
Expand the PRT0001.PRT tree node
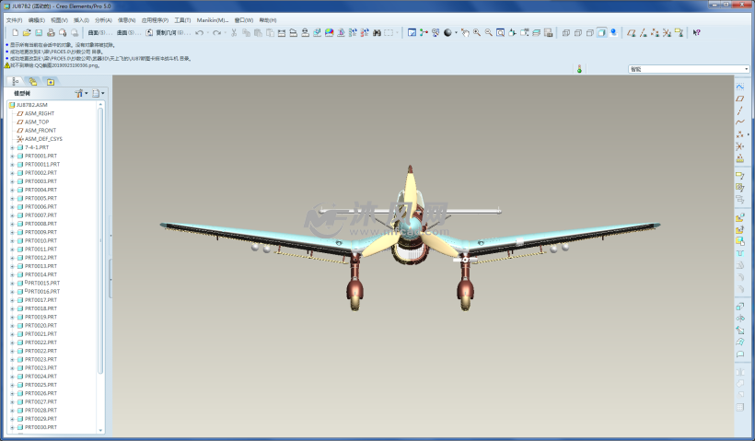tap(12, 156)
